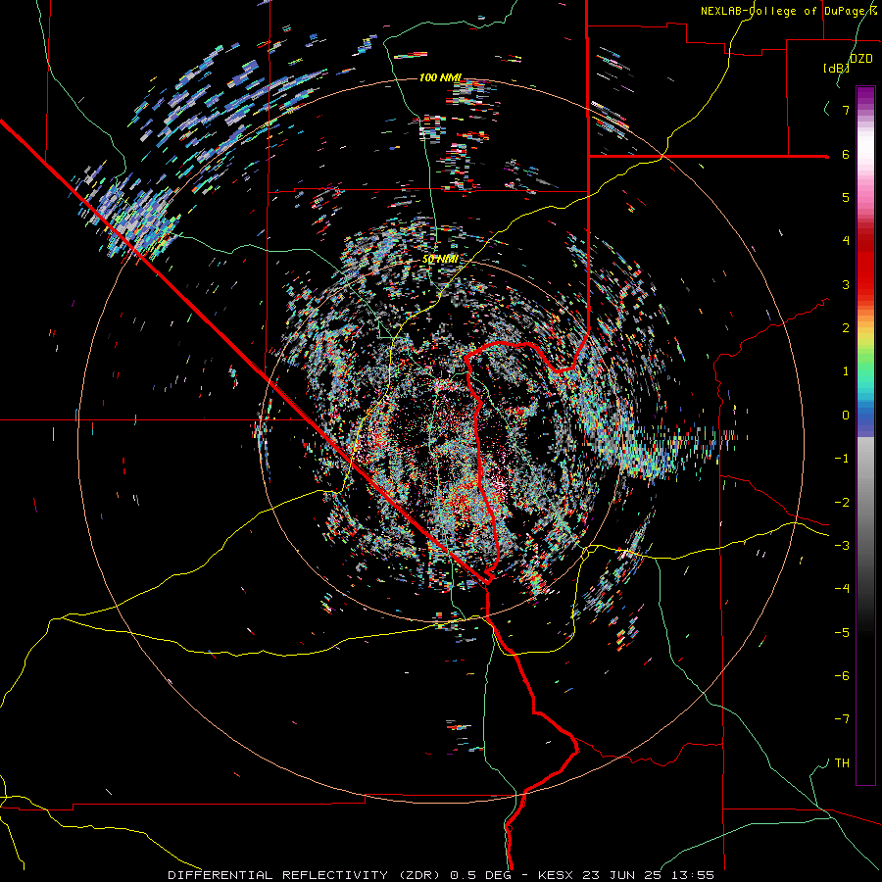
Task: Click the 5 value on color scale
Action: click(x=846, y=197)
